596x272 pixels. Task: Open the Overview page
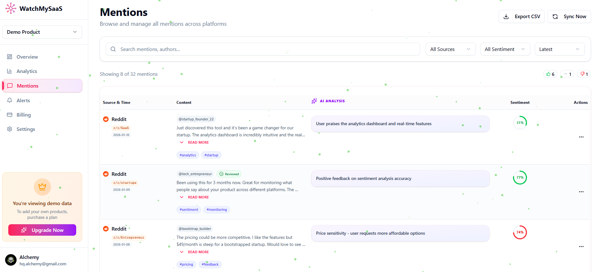tap(42, 57)
